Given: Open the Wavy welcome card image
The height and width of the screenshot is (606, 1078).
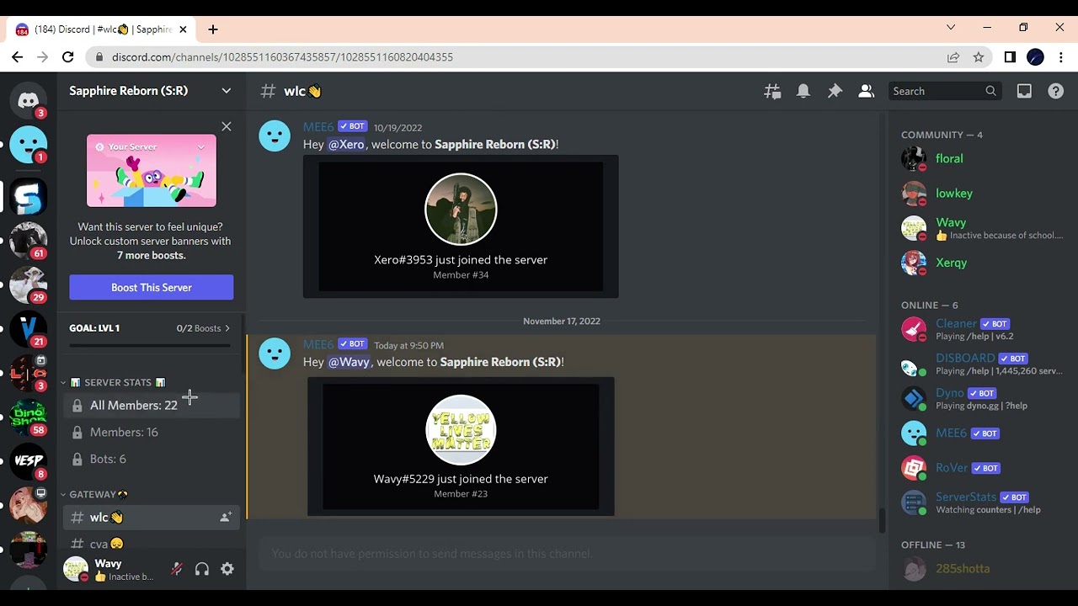Looking at the screenshot, I should coord(461,446).
